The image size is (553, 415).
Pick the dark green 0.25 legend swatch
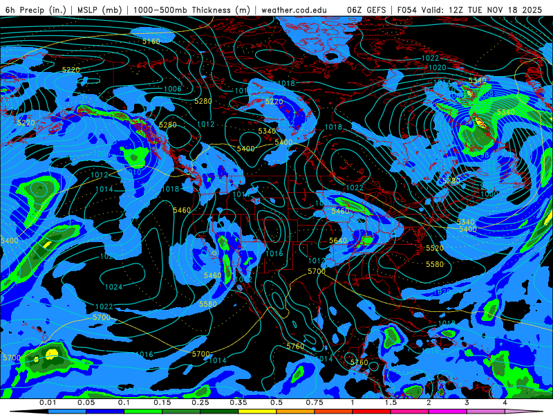click(219, 412)
